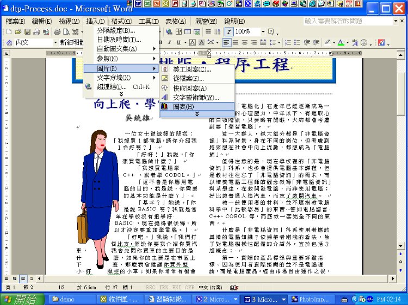Click the Print icon
Viewport: 408px width, 305px height.
pos(57,31)
